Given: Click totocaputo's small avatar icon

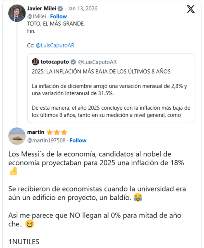Looking at the screenshot, I should tap(35, 62).
